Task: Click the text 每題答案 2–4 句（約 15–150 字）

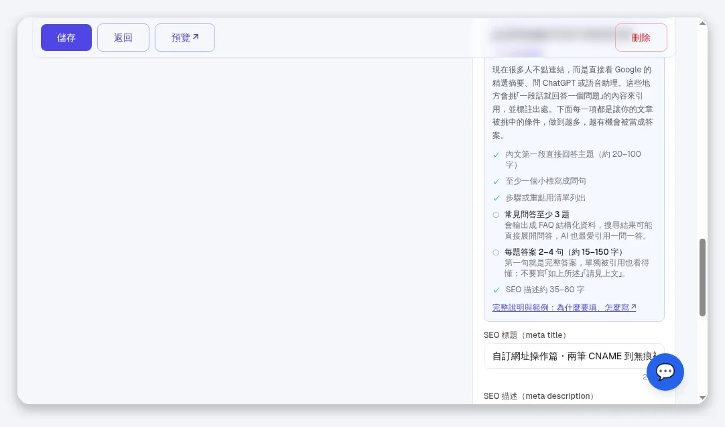Action: pyautogui.click(x=565, y=252)
